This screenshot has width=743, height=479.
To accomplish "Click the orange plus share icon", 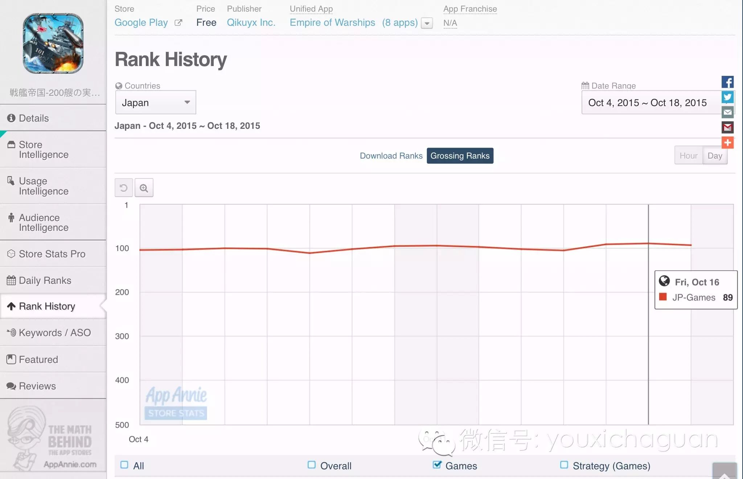I will point(727,143).
